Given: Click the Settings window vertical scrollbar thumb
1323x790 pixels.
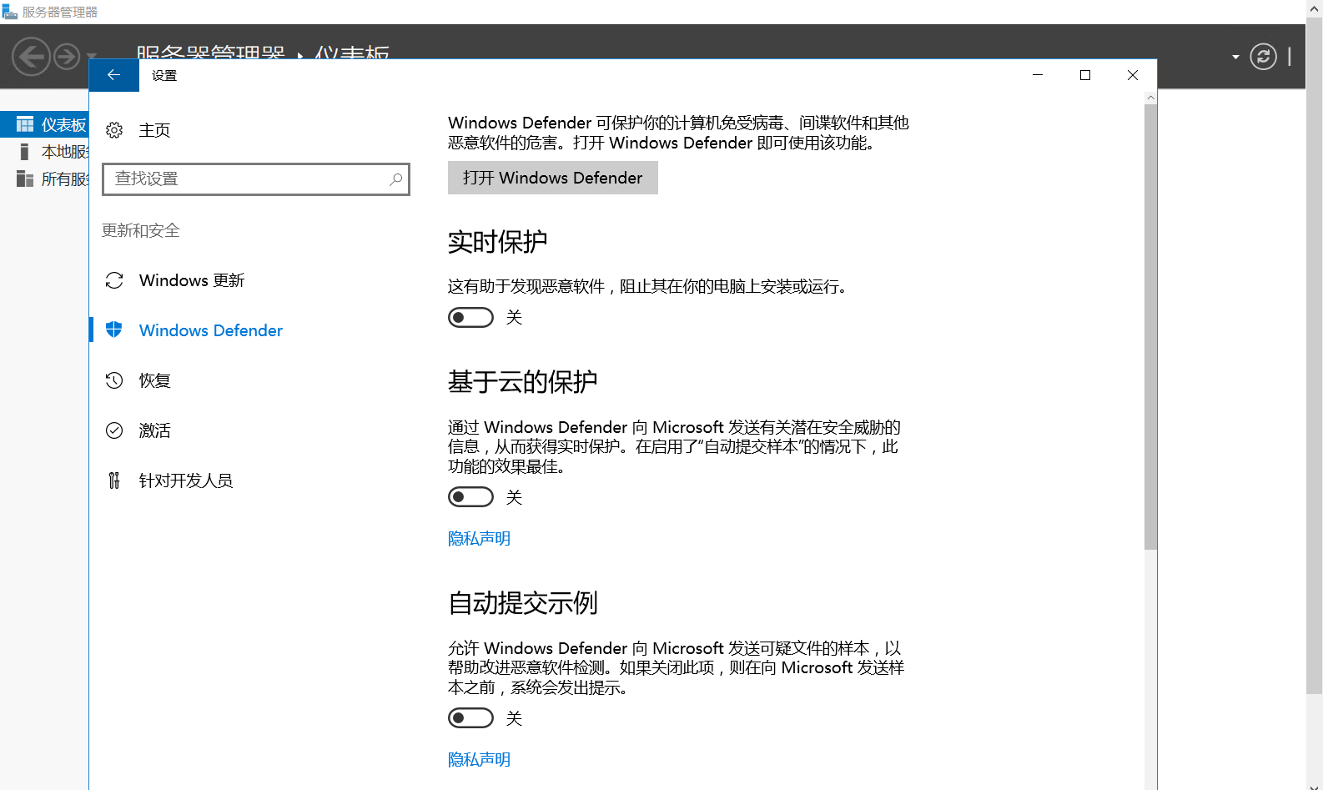Looking at the screenshot, I should coord(1150,326).
